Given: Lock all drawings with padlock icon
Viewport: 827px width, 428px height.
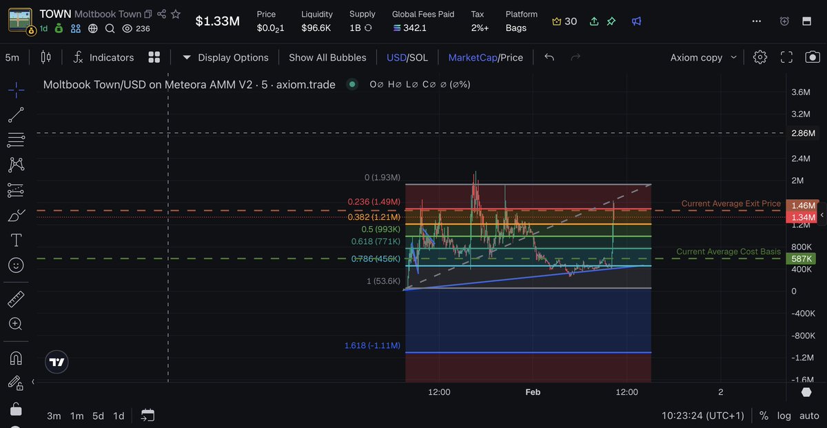Looking at the screenshot, I should (16, 409).
